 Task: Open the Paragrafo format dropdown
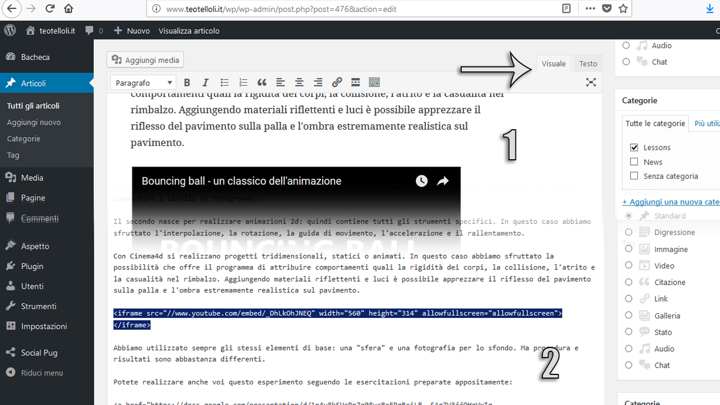tap(143, 83)
